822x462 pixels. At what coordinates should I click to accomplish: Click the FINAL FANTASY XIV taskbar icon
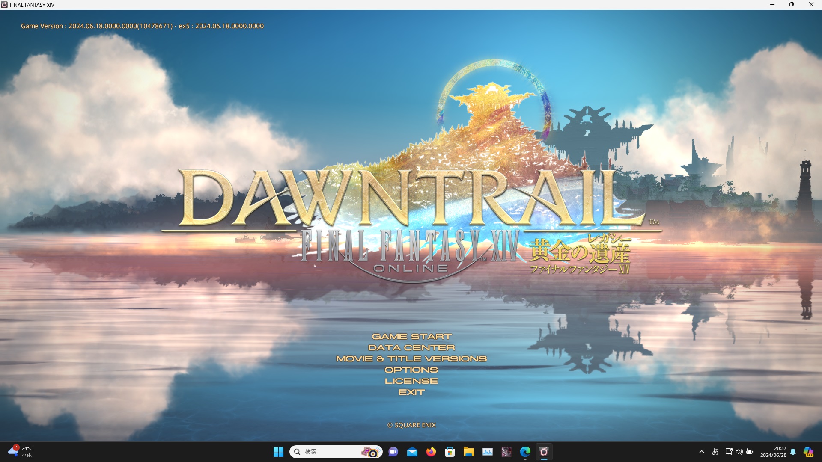pyautogui.click(x=544, y=452)
